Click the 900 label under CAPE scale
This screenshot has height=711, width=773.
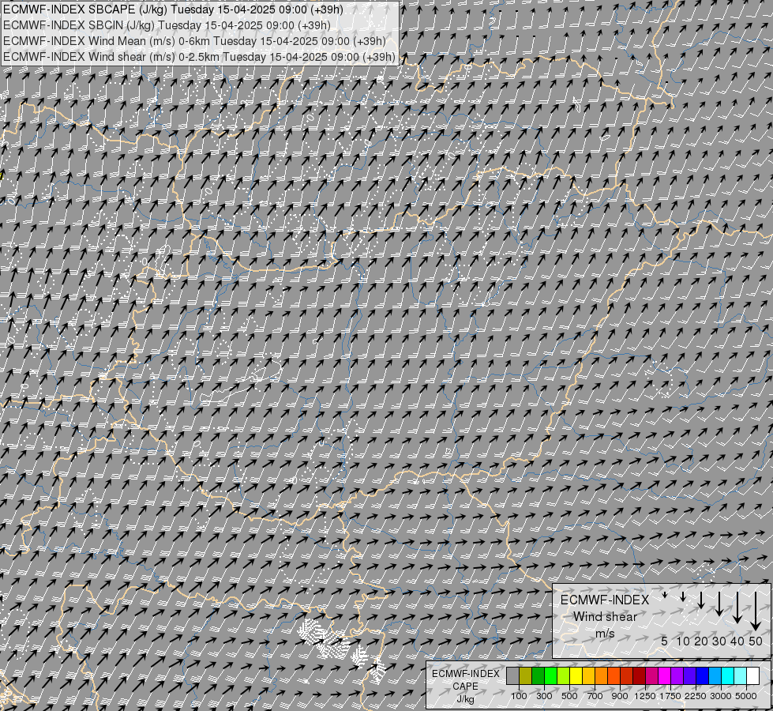(x=620, y=696)
